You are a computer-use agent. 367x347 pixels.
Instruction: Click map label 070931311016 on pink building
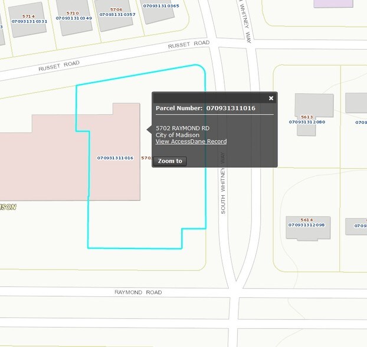pos(115,158)
